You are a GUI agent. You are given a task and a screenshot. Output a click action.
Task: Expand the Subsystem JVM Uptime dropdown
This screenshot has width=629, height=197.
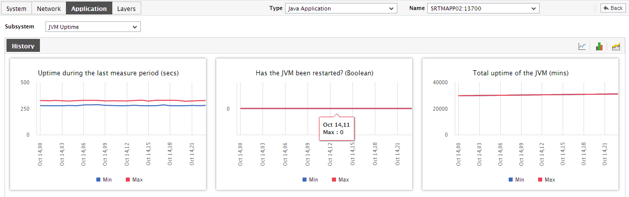click(x=93, y=27)
